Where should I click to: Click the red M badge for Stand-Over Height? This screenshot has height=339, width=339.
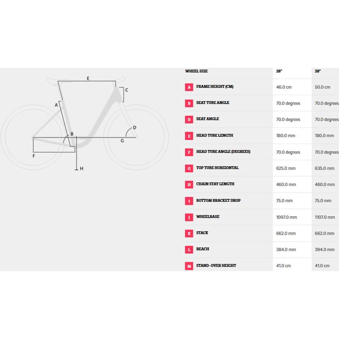coord(189,266)
